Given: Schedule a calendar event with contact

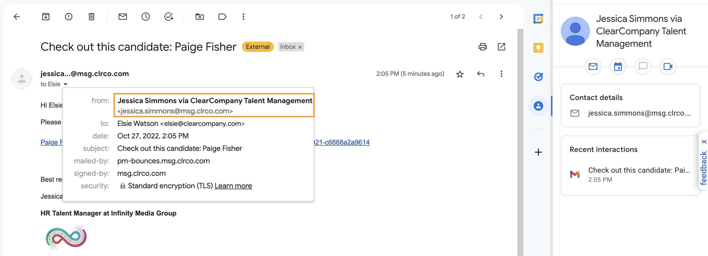Looking at the screenshot, I should [x=618, y=67].
